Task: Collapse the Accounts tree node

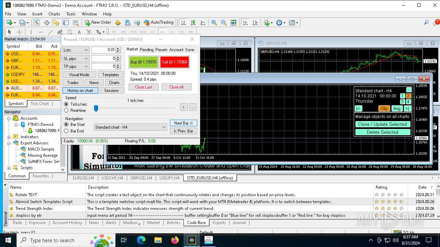Action: coord(9,118)
